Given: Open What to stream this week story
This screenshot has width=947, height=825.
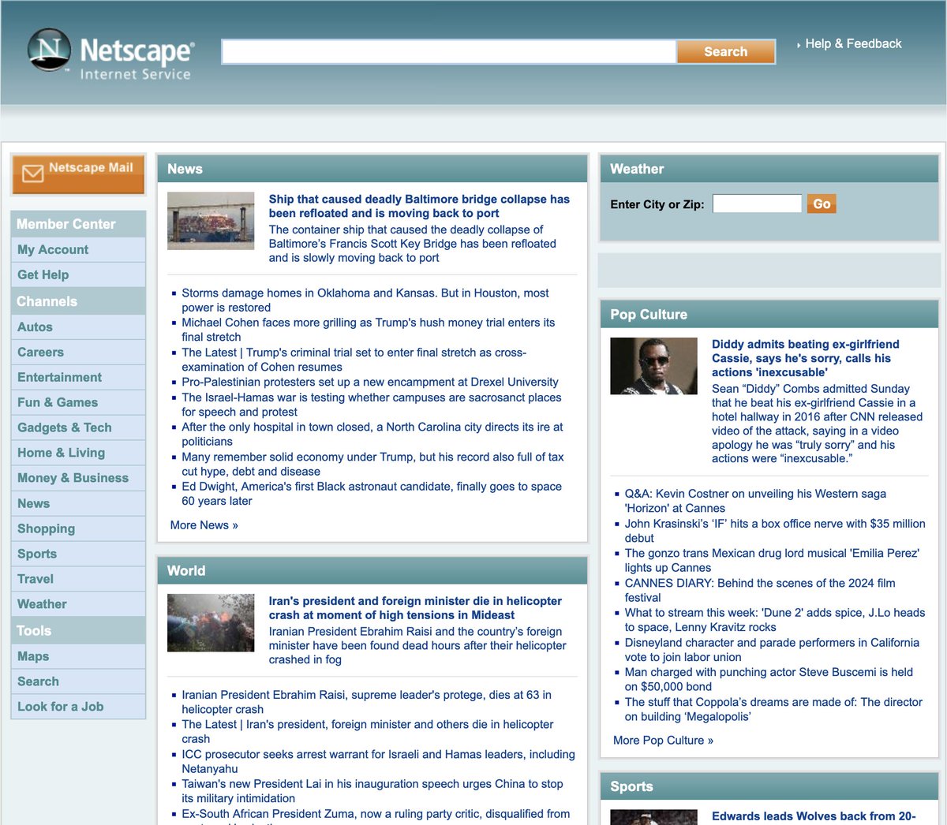Looking at the screenshot, I should click(775, 620).
